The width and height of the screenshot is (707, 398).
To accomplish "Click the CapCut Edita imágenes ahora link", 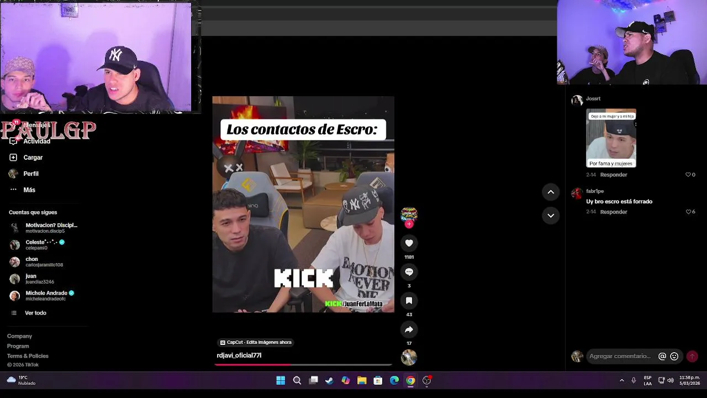I will tap(256, 342).
